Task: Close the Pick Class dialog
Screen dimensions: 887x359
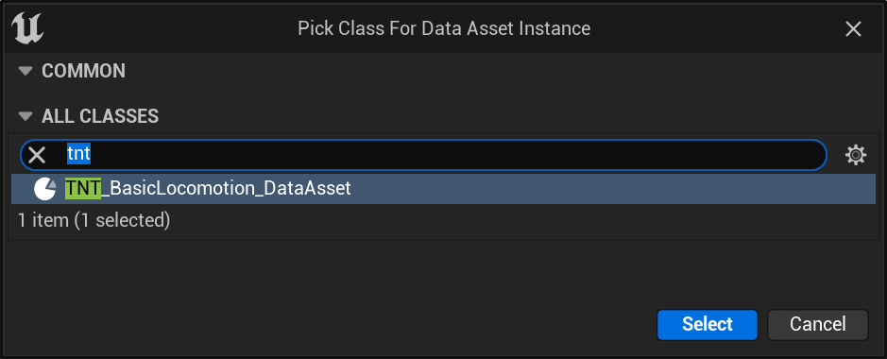Action: [853, 29]
